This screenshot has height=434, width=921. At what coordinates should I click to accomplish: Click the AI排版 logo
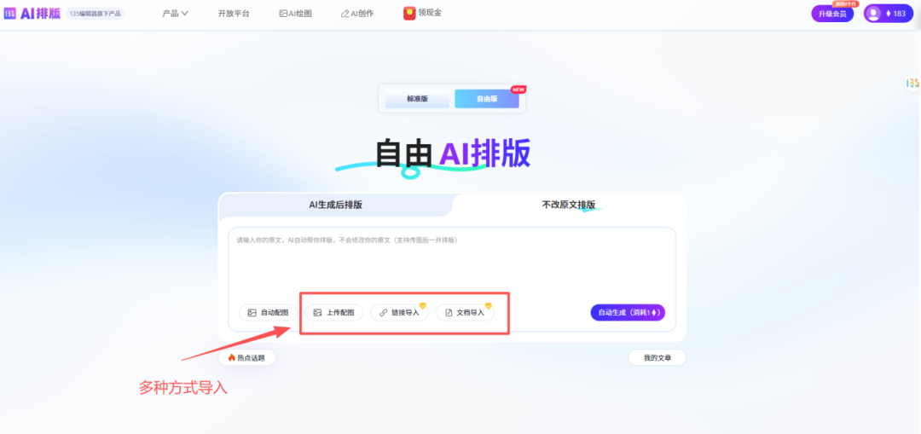(x=32, y=14)
